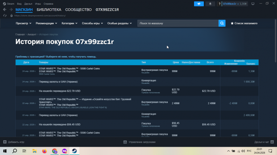The image size is (277, 155).
Task: Open На кошелёк переведено $56.45 USD row
Action: (137, 124)
